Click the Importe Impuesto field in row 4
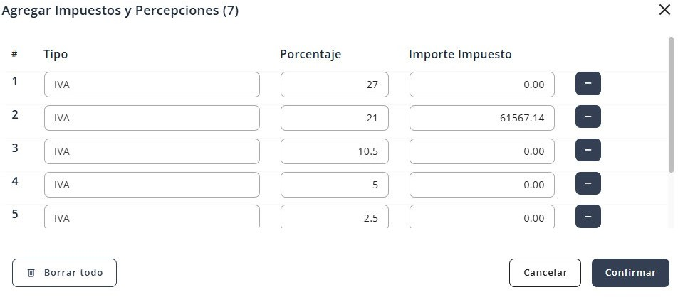The height and width of the screenshot is (297, 678). pyautogui.click(x=481, y=185)
